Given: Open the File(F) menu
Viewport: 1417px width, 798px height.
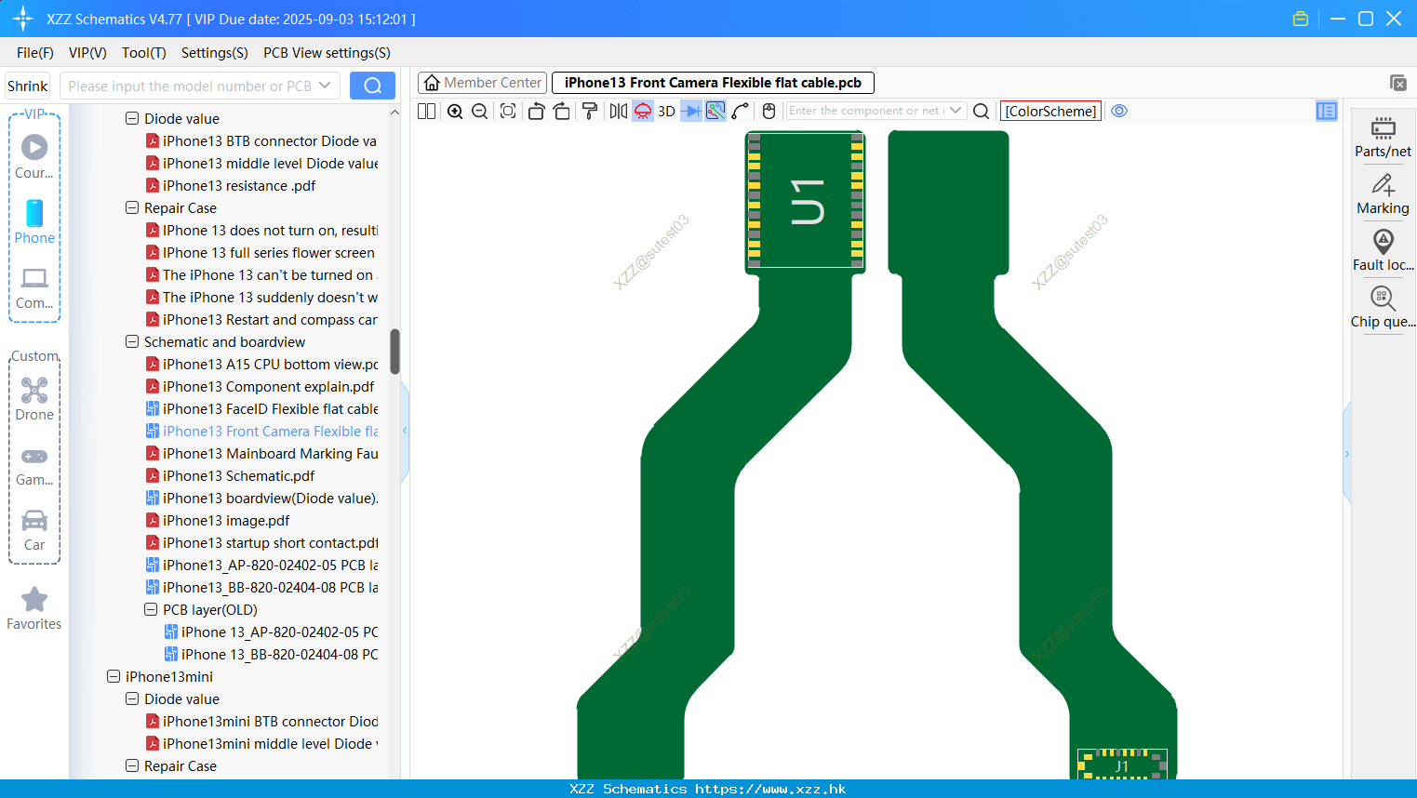Looking at the screenshot, I should click(x=35, y=53).
